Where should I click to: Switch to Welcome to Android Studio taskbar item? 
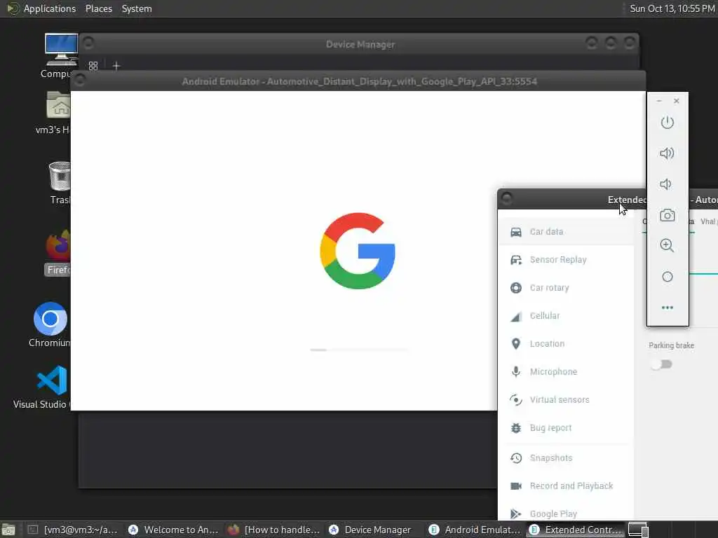[174, 530]
